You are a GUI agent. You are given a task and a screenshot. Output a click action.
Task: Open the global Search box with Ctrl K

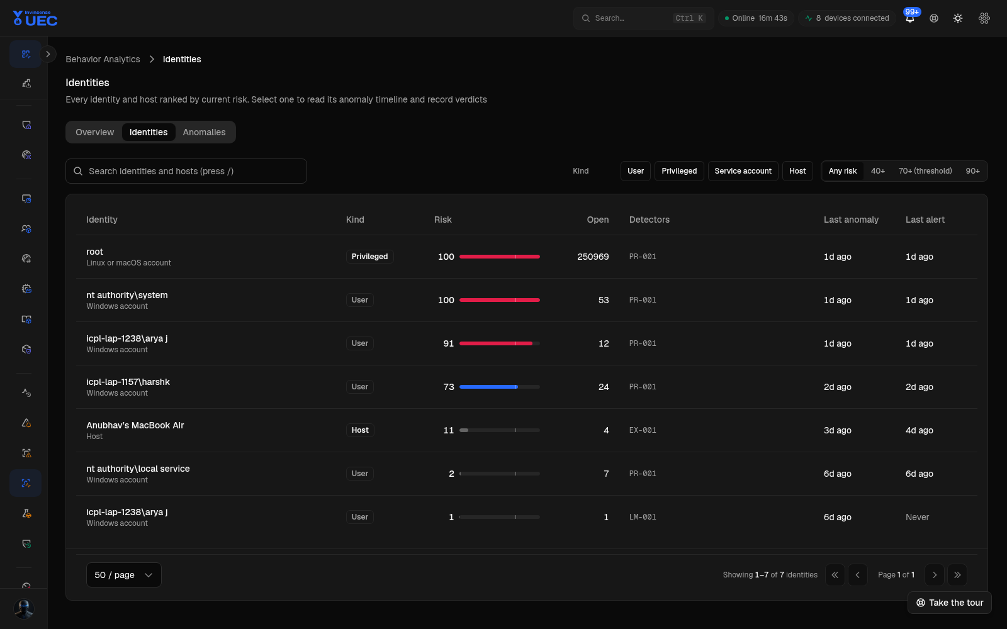[x=643, y=18]
